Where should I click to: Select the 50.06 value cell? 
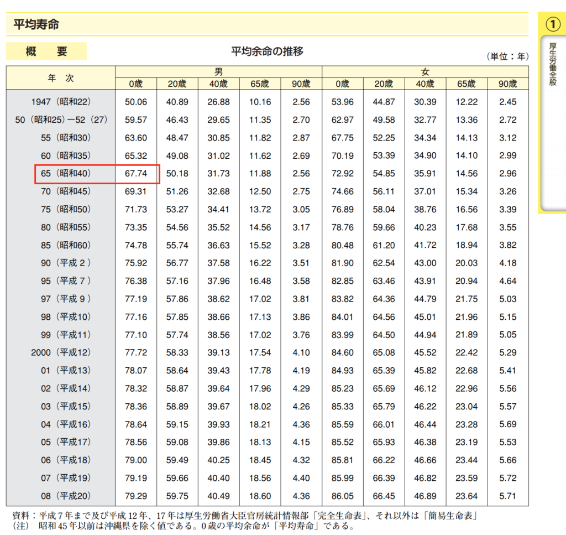coord(136,102)
